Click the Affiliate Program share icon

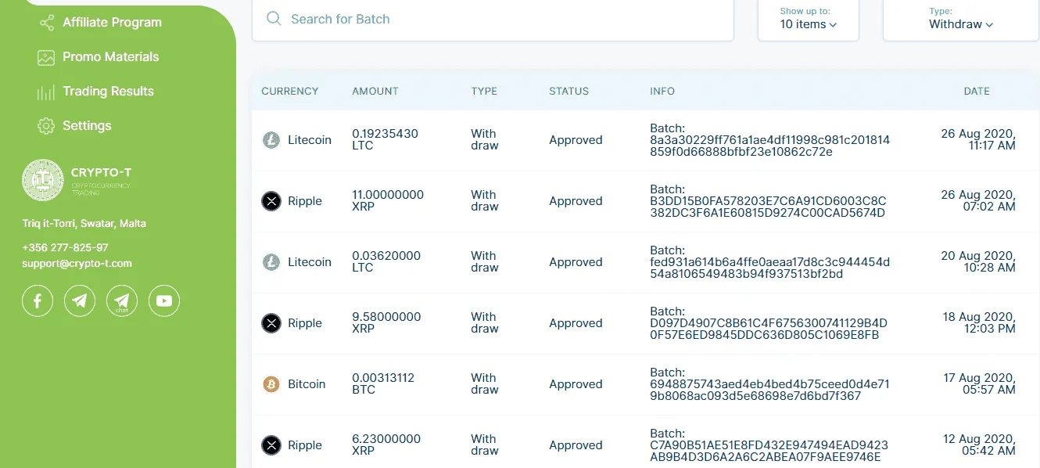[x=46, y=23]
